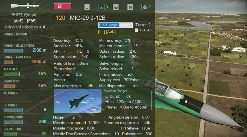Click the MiG-29 unit thumbnail image
Screen dimensions: 247x137
[x=77, y=101]
